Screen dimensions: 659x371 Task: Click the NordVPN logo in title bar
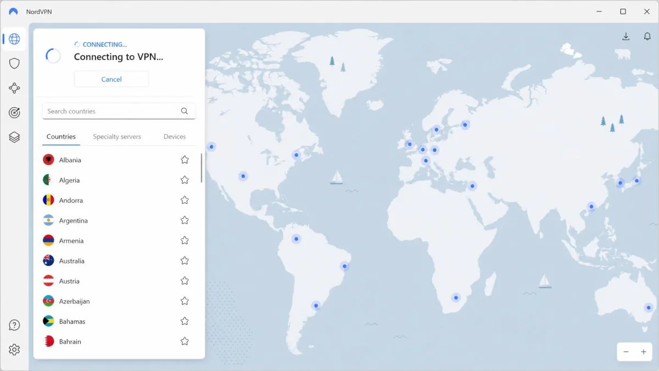point(13,12)
